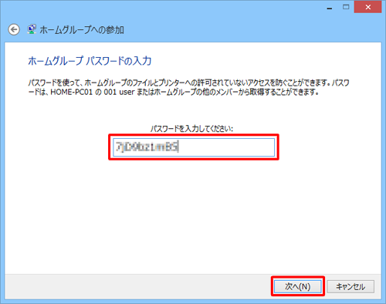Go back with the circular arrow button
The height and width of the screenshot is (304, 386).
click(x=14, y=29)
